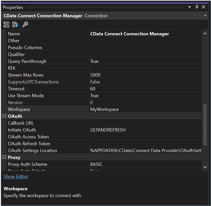Image resolution: width=211 pixels, height=206 pixels.
Task: Click the Show Editor link
Action: pos(16,176)
